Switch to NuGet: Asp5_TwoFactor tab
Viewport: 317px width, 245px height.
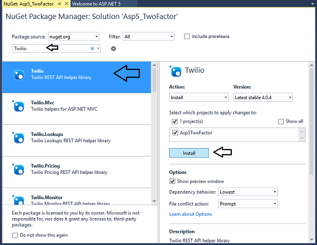tap(29, 4)
